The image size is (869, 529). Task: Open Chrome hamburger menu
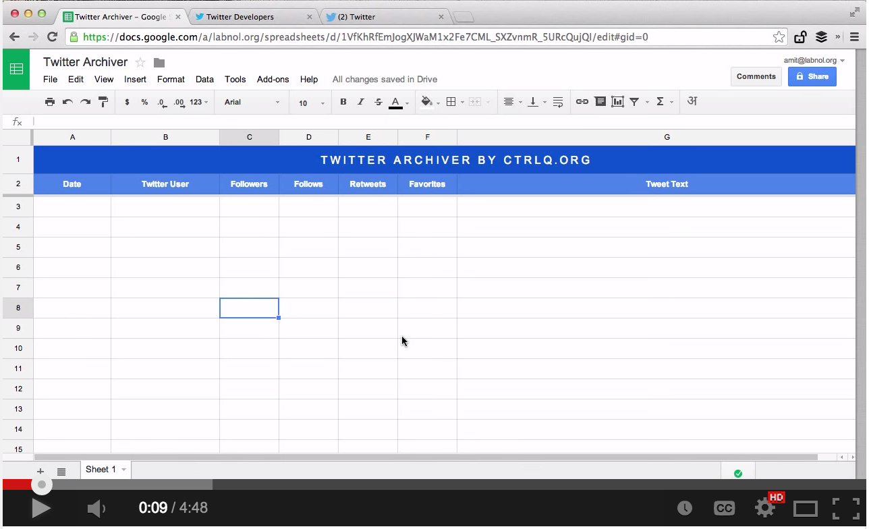855,37
